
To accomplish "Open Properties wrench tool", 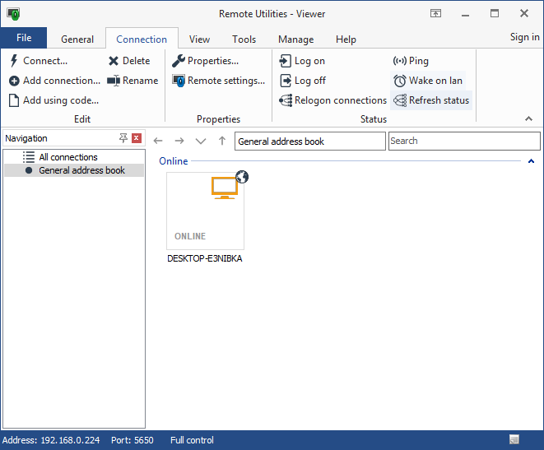I will point(179,61).
